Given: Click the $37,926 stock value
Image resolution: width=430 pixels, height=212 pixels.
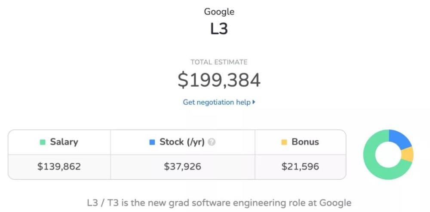Looking at the screenshot, I should click(183, 167).
